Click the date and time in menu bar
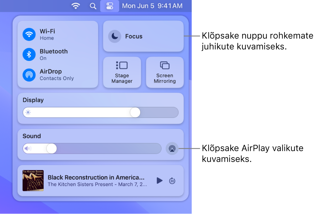This screenshot has width=316, height=214. 152,6
